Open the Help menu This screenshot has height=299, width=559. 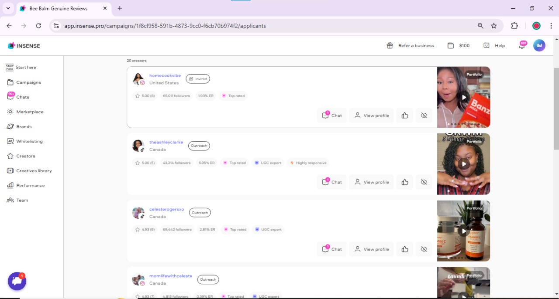494,45
